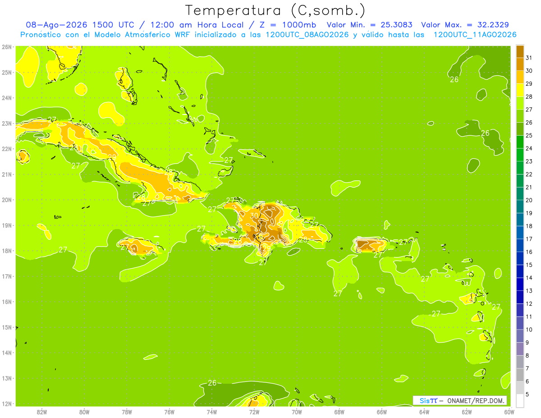The image size is (541, 418).
Task: Click the legend value 31 on the color bar
Action: [x=529, y=58]
